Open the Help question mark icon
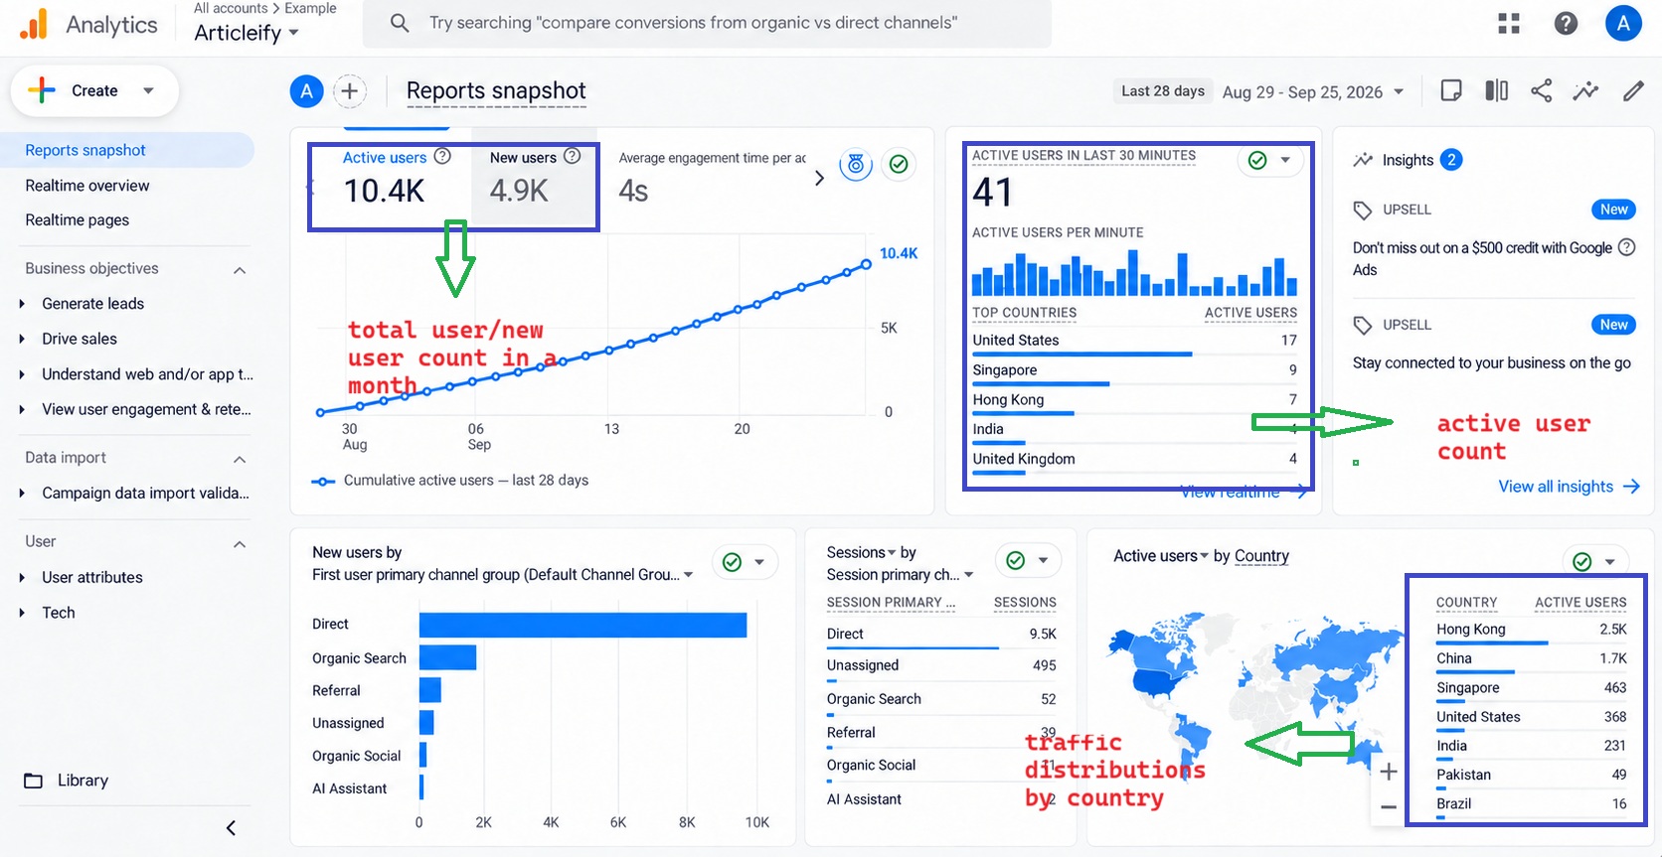 click(x=1566, y=23)
